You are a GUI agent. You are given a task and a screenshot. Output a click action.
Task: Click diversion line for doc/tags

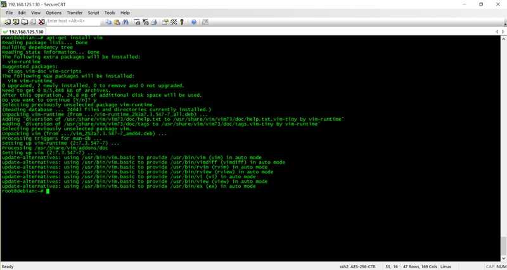click(x=161, y=124)
